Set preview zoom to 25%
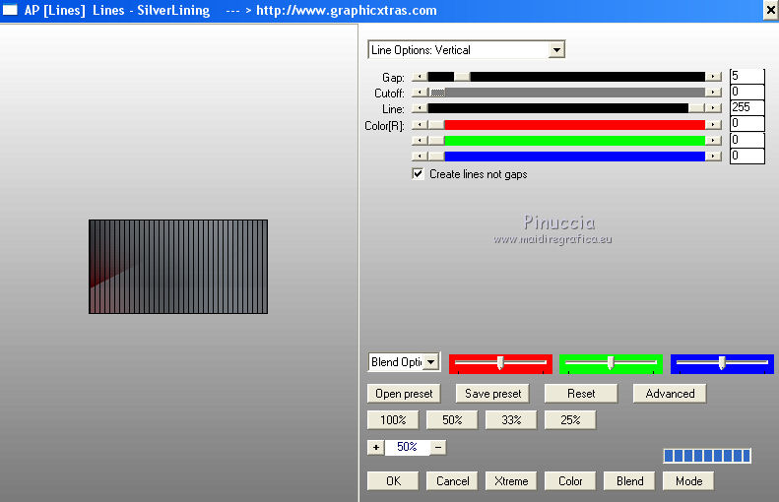This screenshot has width=779, height=502. tap(570, 420)
